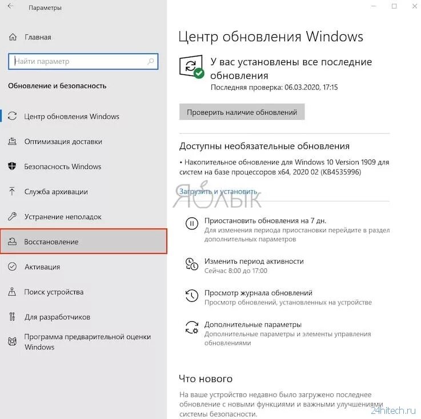Open update history clock icon
Viewport: 421px width, 419px height.
(x=192, y=296)
